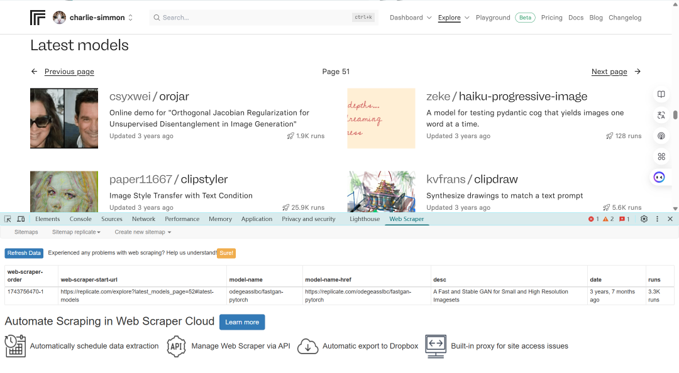The height and width of the screenshot is (373, 679).
Task: Open the clipstyler model thumbnail
Action: pyautogui.click(x=64, y=192)
